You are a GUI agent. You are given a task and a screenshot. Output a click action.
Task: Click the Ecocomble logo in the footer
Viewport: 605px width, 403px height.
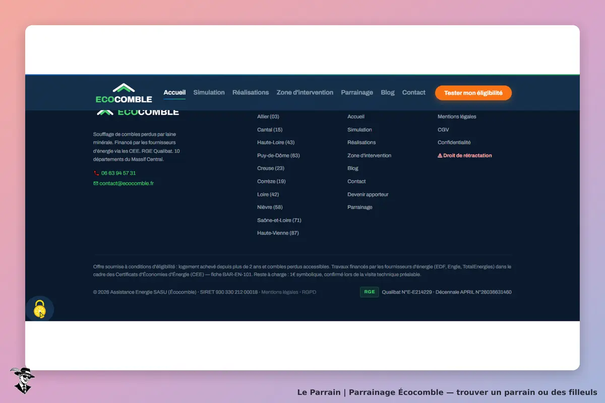(138, 112)
